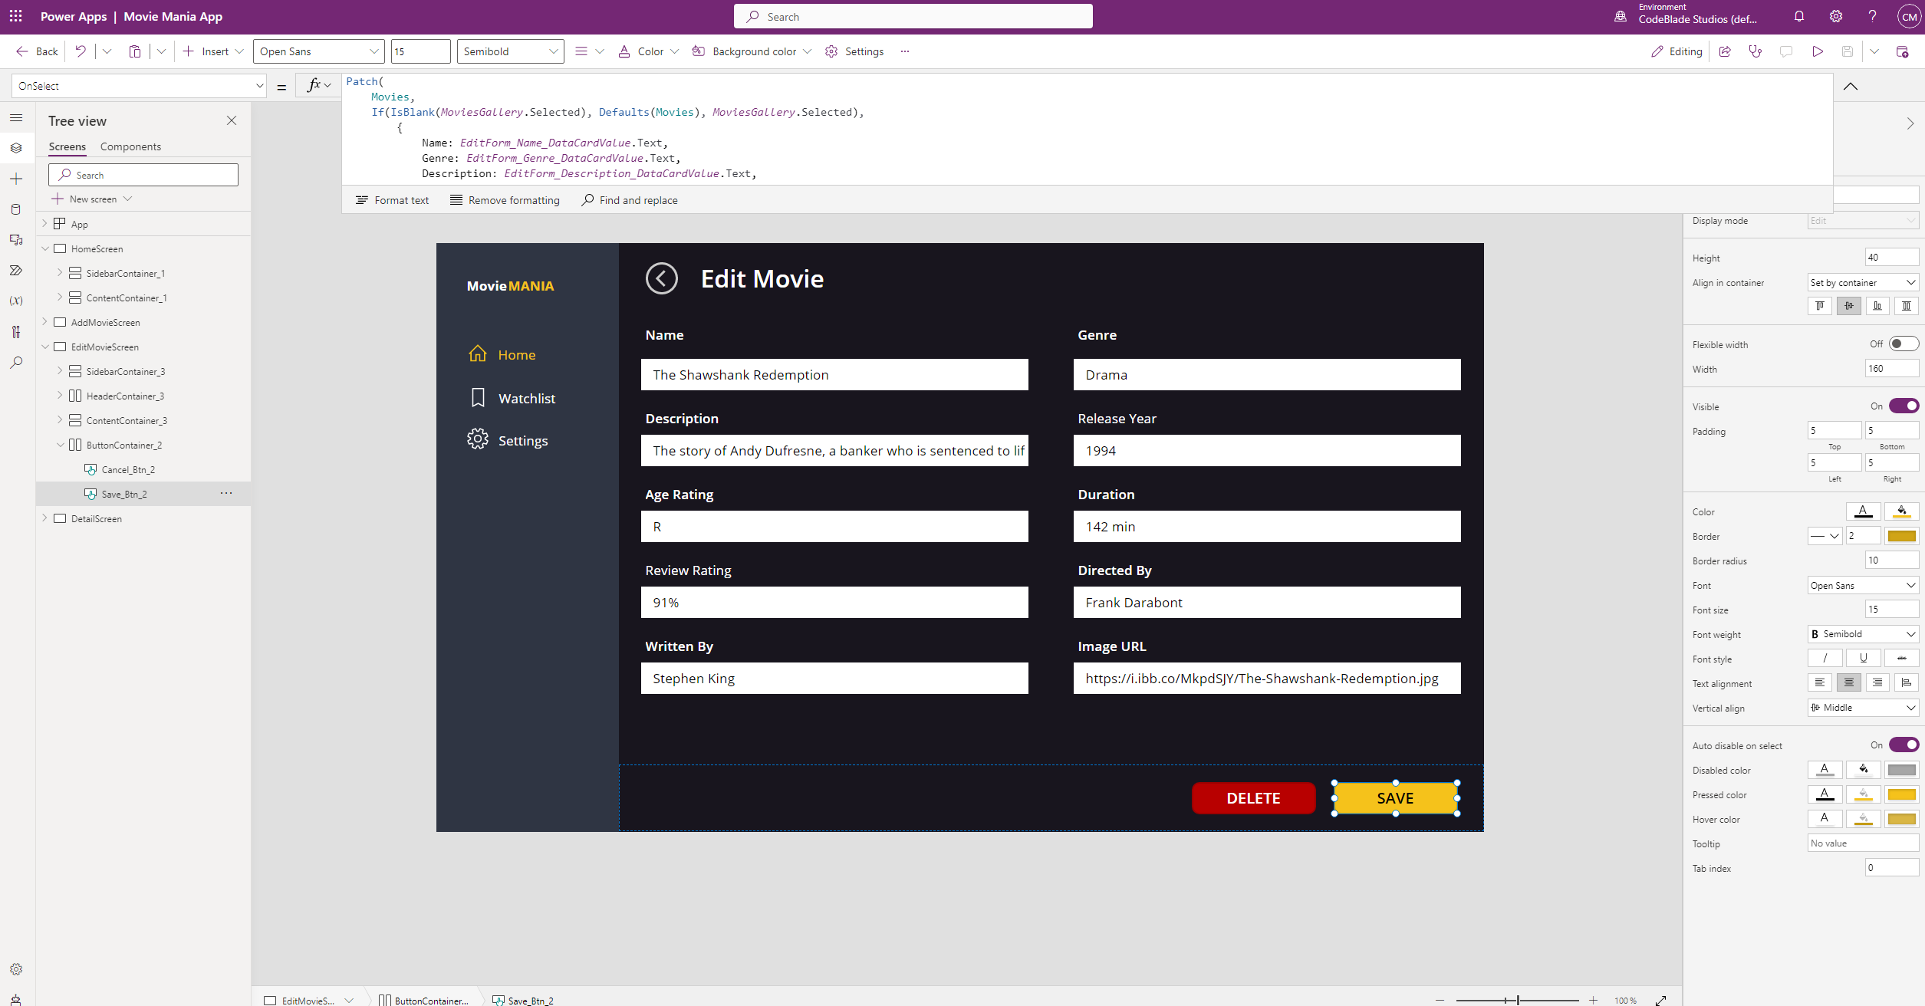This screenshot has height=1006, width=1925.
Task: Open the Power Automate flows icon in left rail
Action: click(16, 271)
